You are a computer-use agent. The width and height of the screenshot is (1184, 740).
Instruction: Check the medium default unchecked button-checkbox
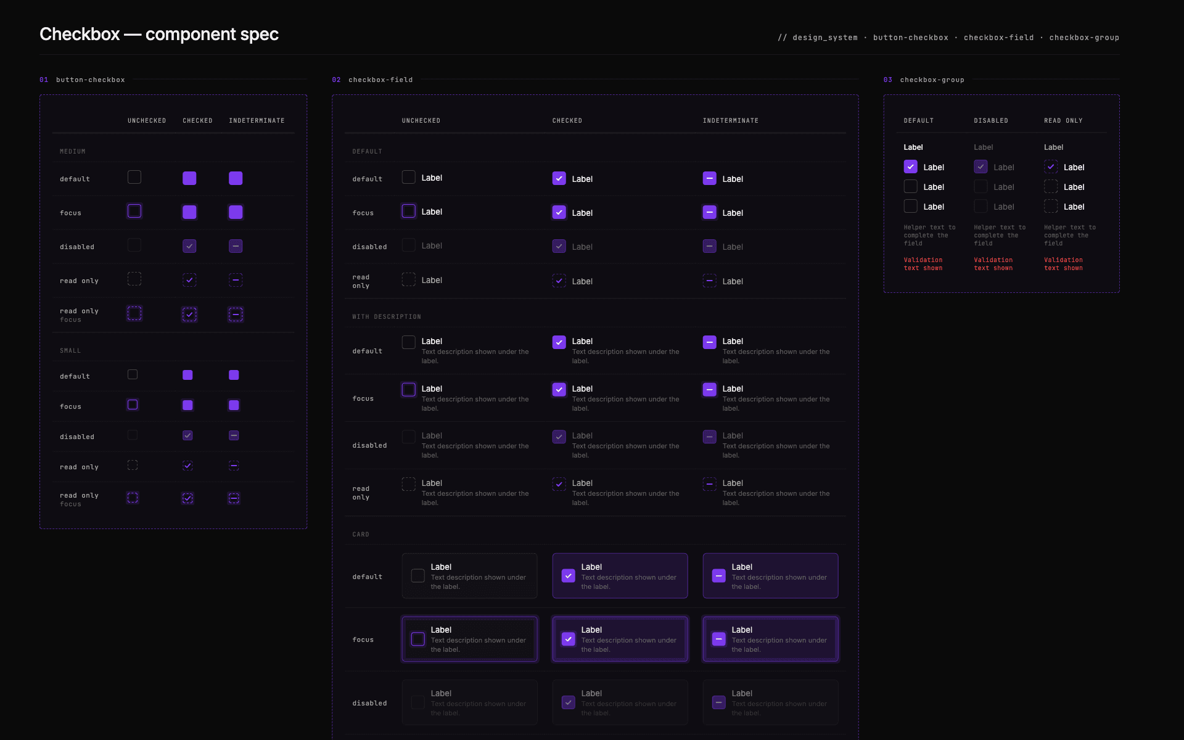pyautogui.click(x=134, y=178)
